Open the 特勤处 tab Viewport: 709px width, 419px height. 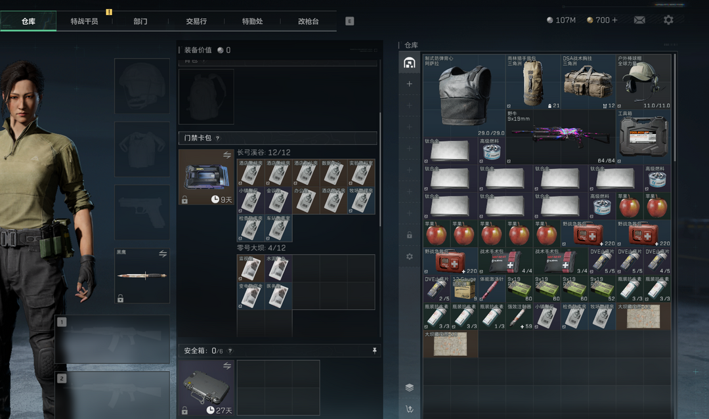coord(252,21)
